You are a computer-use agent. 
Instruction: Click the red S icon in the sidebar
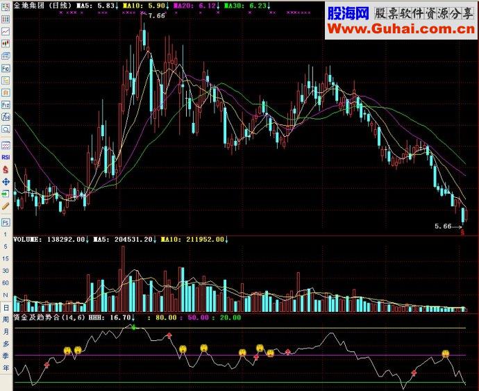6,169
